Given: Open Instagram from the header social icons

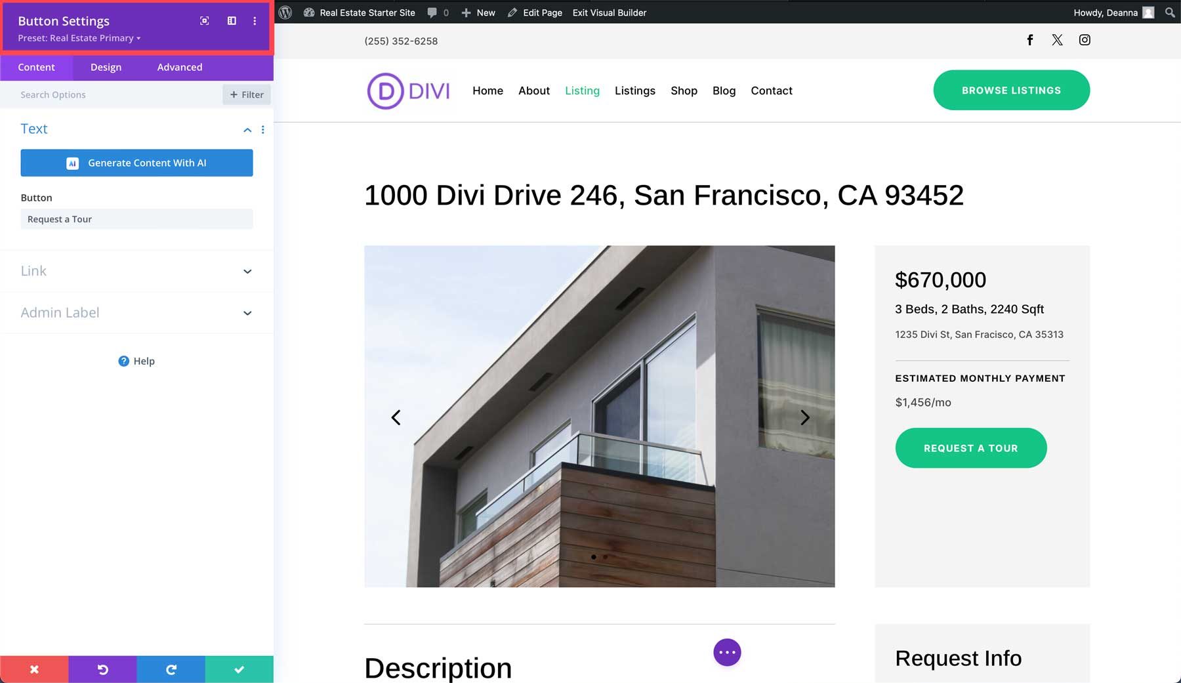Looking at the screenshot, I should click(1085, 40).
